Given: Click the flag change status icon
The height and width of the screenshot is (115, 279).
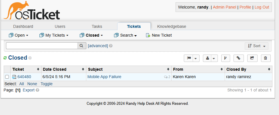Looking at the screenshot, I should (189, 58).
